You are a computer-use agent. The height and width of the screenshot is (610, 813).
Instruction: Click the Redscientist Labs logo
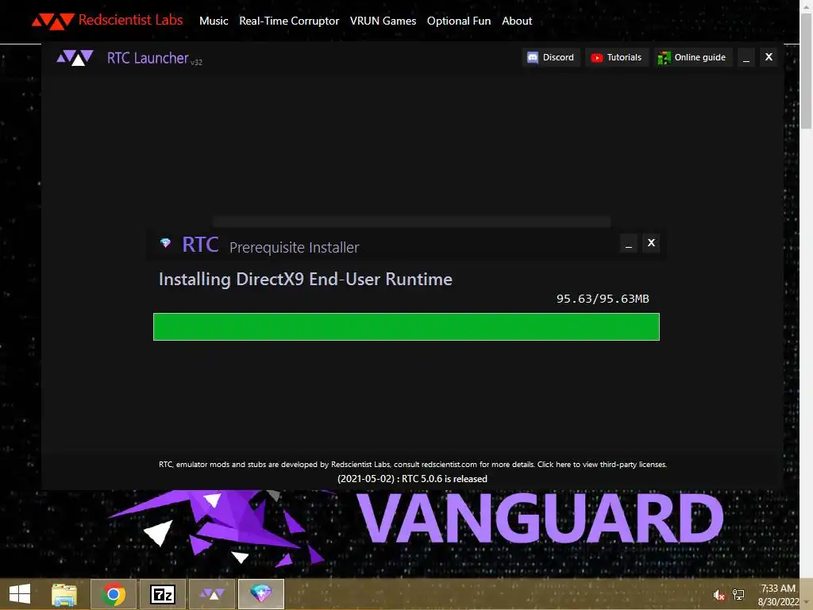click(107, 21)
